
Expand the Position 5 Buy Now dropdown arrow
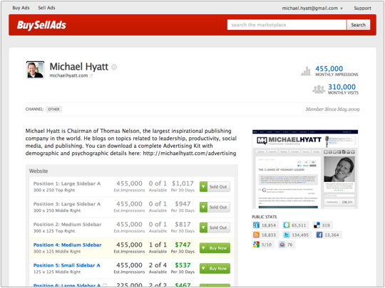tap(203, 268)
